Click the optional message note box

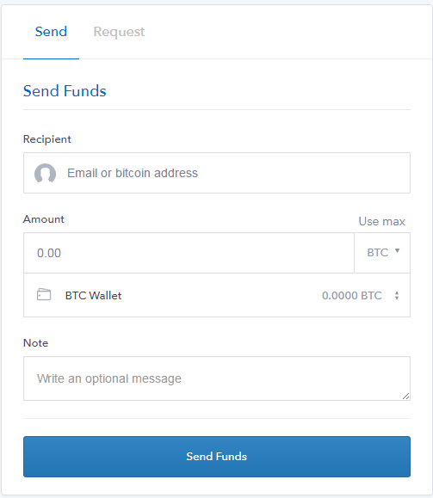coord(217,378)
